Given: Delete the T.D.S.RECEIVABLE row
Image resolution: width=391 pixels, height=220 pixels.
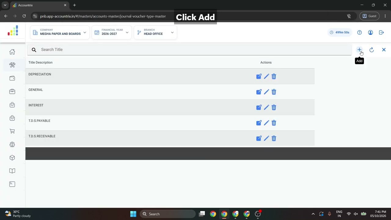Looking at the screenshot, I should pyautogui.click(x=274, y=138).
